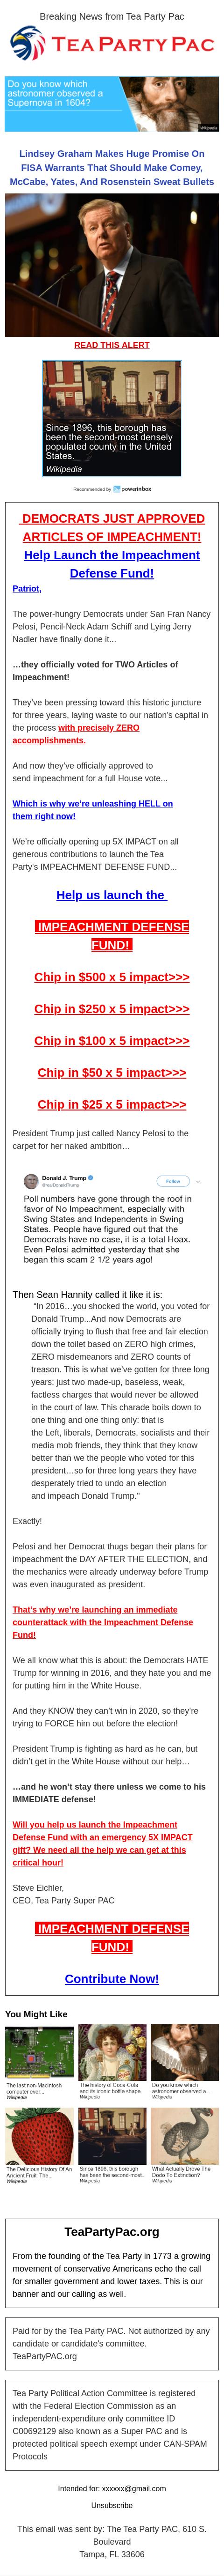
Task: Open the READ THIS ALERT link
Action: (x=112, y=345)
